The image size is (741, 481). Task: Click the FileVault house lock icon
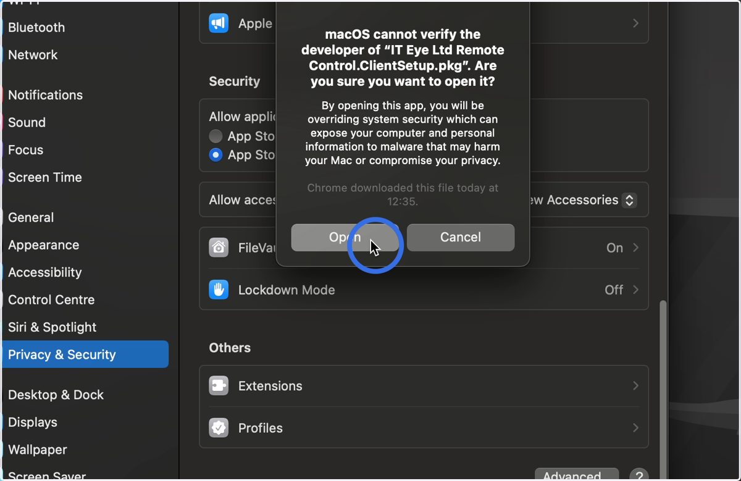[219, 248]
